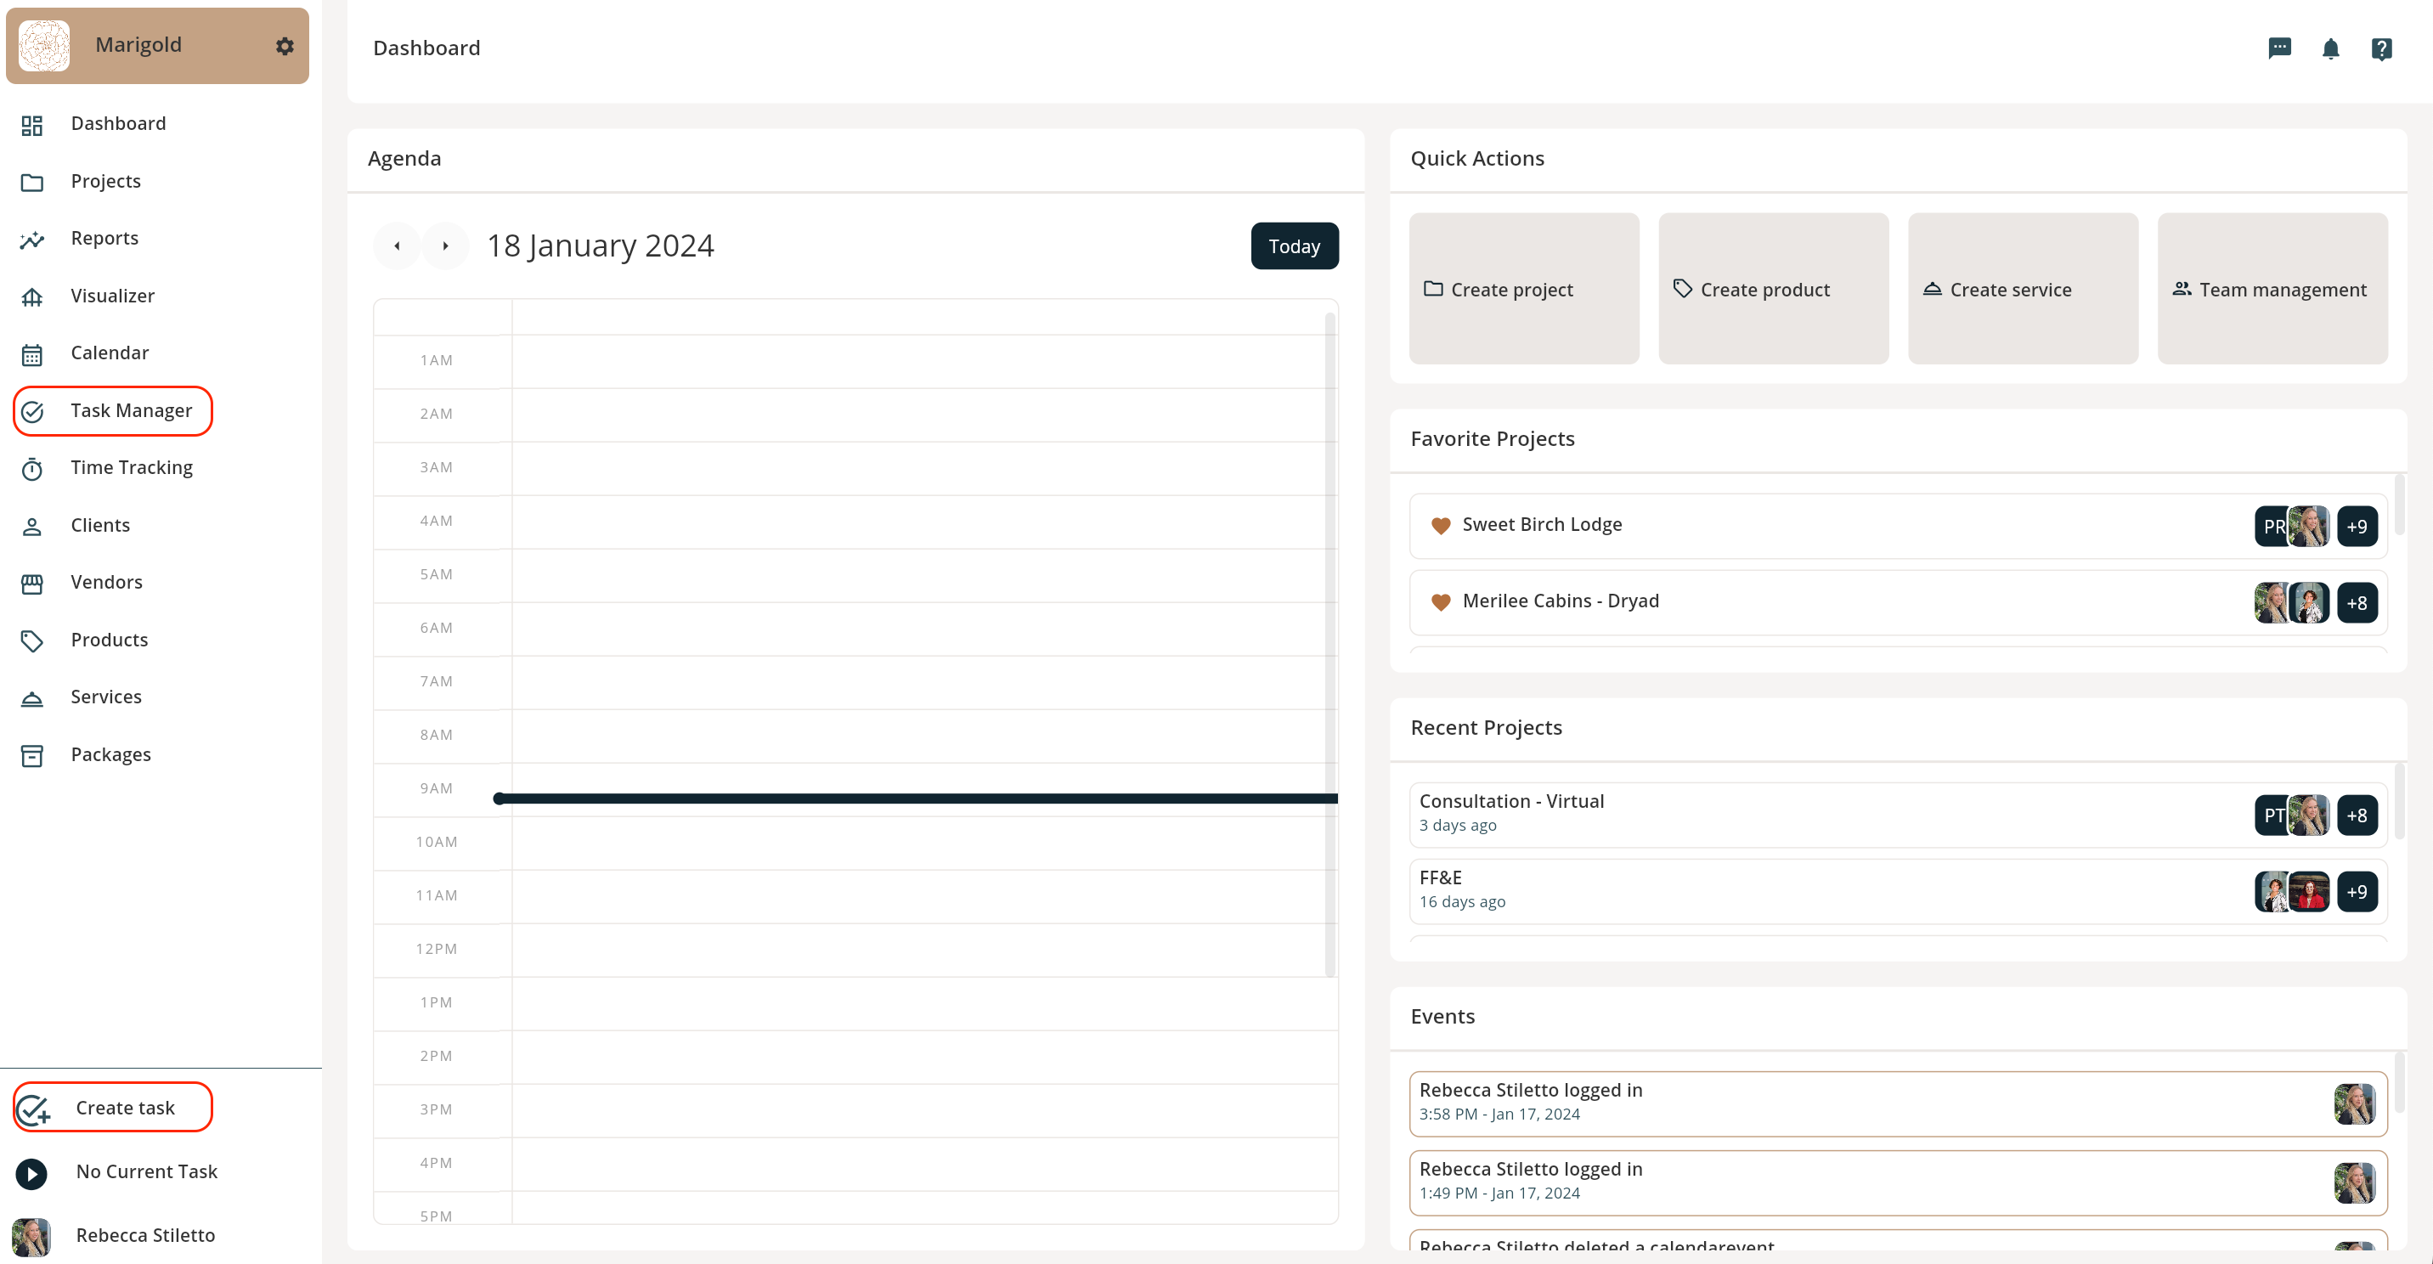The width and height of the screenshot is (2433, 1264).
Task: Toggle the Merilee Cabins - Dryad heart
Action: point(1440,601)
